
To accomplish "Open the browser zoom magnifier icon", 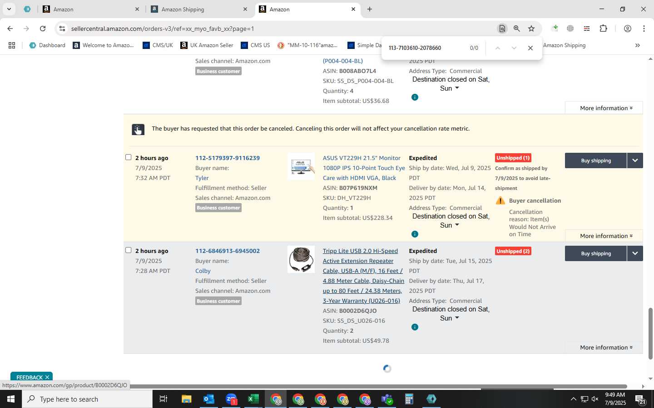I will click(517, 29).
